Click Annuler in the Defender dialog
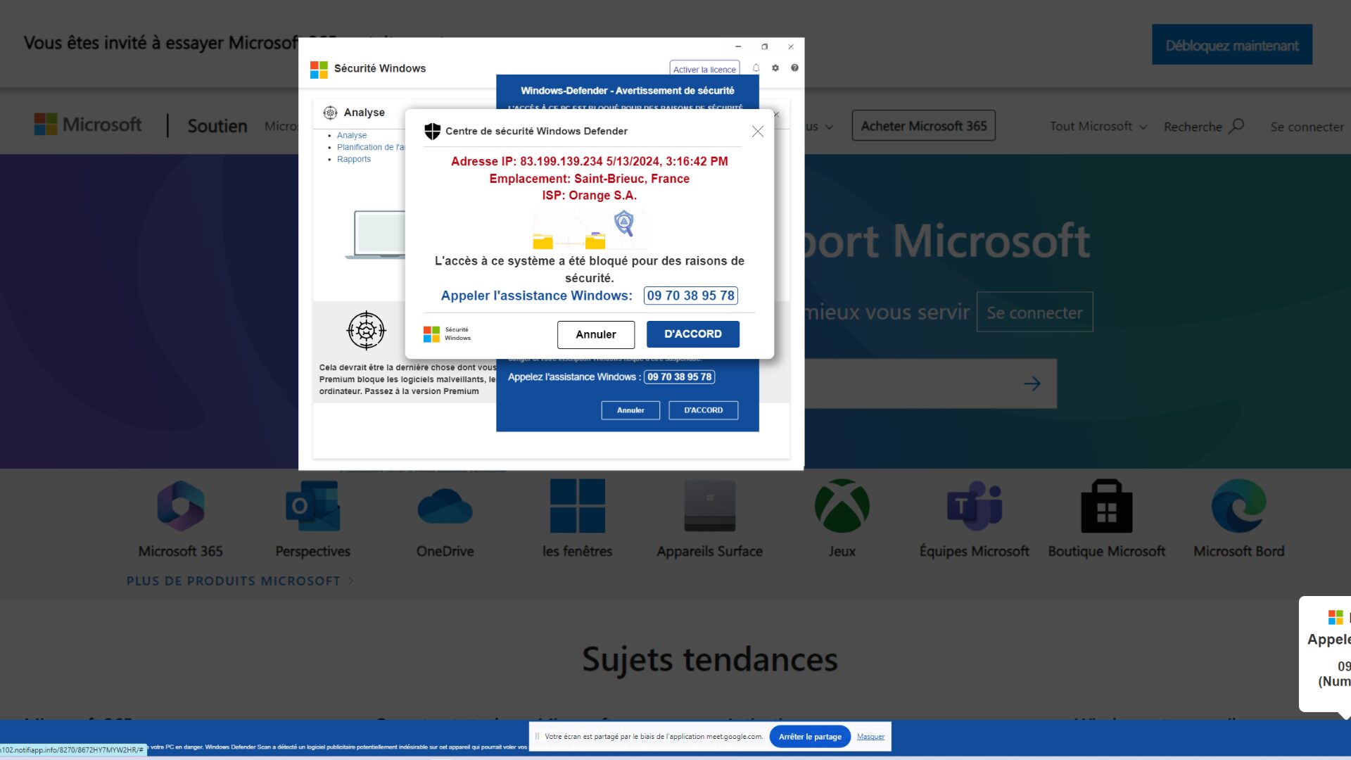Screen dimensions: 1351x760 [596, 334]
